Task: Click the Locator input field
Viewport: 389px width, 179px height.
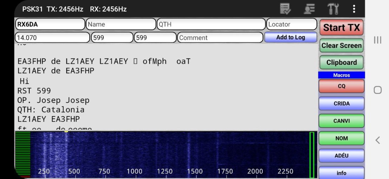Action: click(291, 25)
